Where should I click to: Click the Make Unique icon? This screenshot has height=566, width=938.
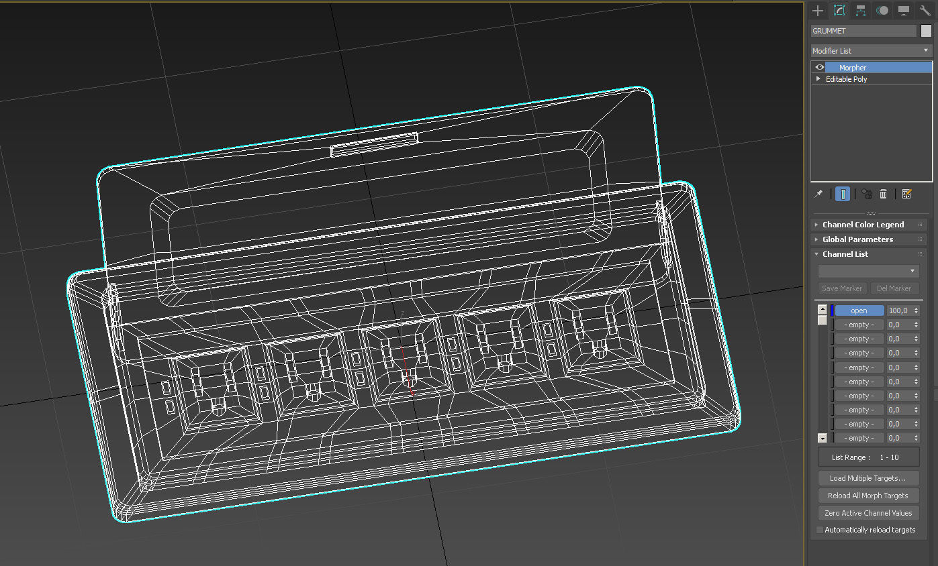point(866,194)
